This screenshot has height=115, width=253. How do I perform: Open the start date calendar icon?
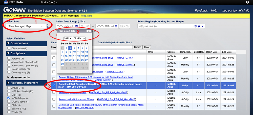[77, 26]
